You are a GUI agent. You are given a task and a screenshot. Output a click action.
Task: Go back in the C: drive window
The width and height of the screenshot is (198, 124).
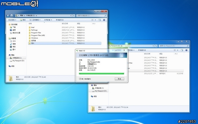(x=8, y=16)
